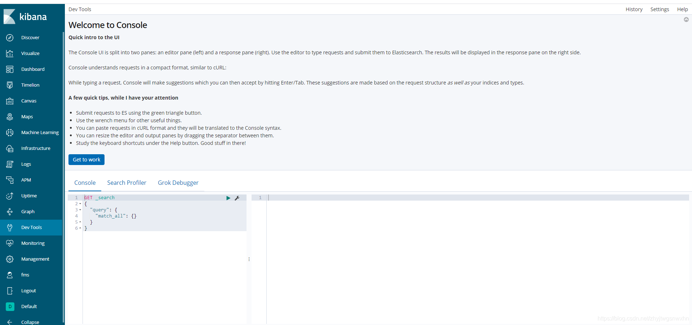
Task: Click the Monitoring label in sidebar
Action: coord(33,243)
